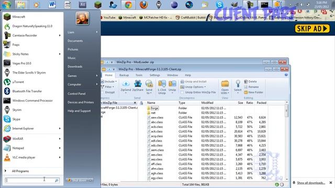Expand Sticky Notes jump list arrow
This screenshot has height=188, width=335.
pos(60,54)
